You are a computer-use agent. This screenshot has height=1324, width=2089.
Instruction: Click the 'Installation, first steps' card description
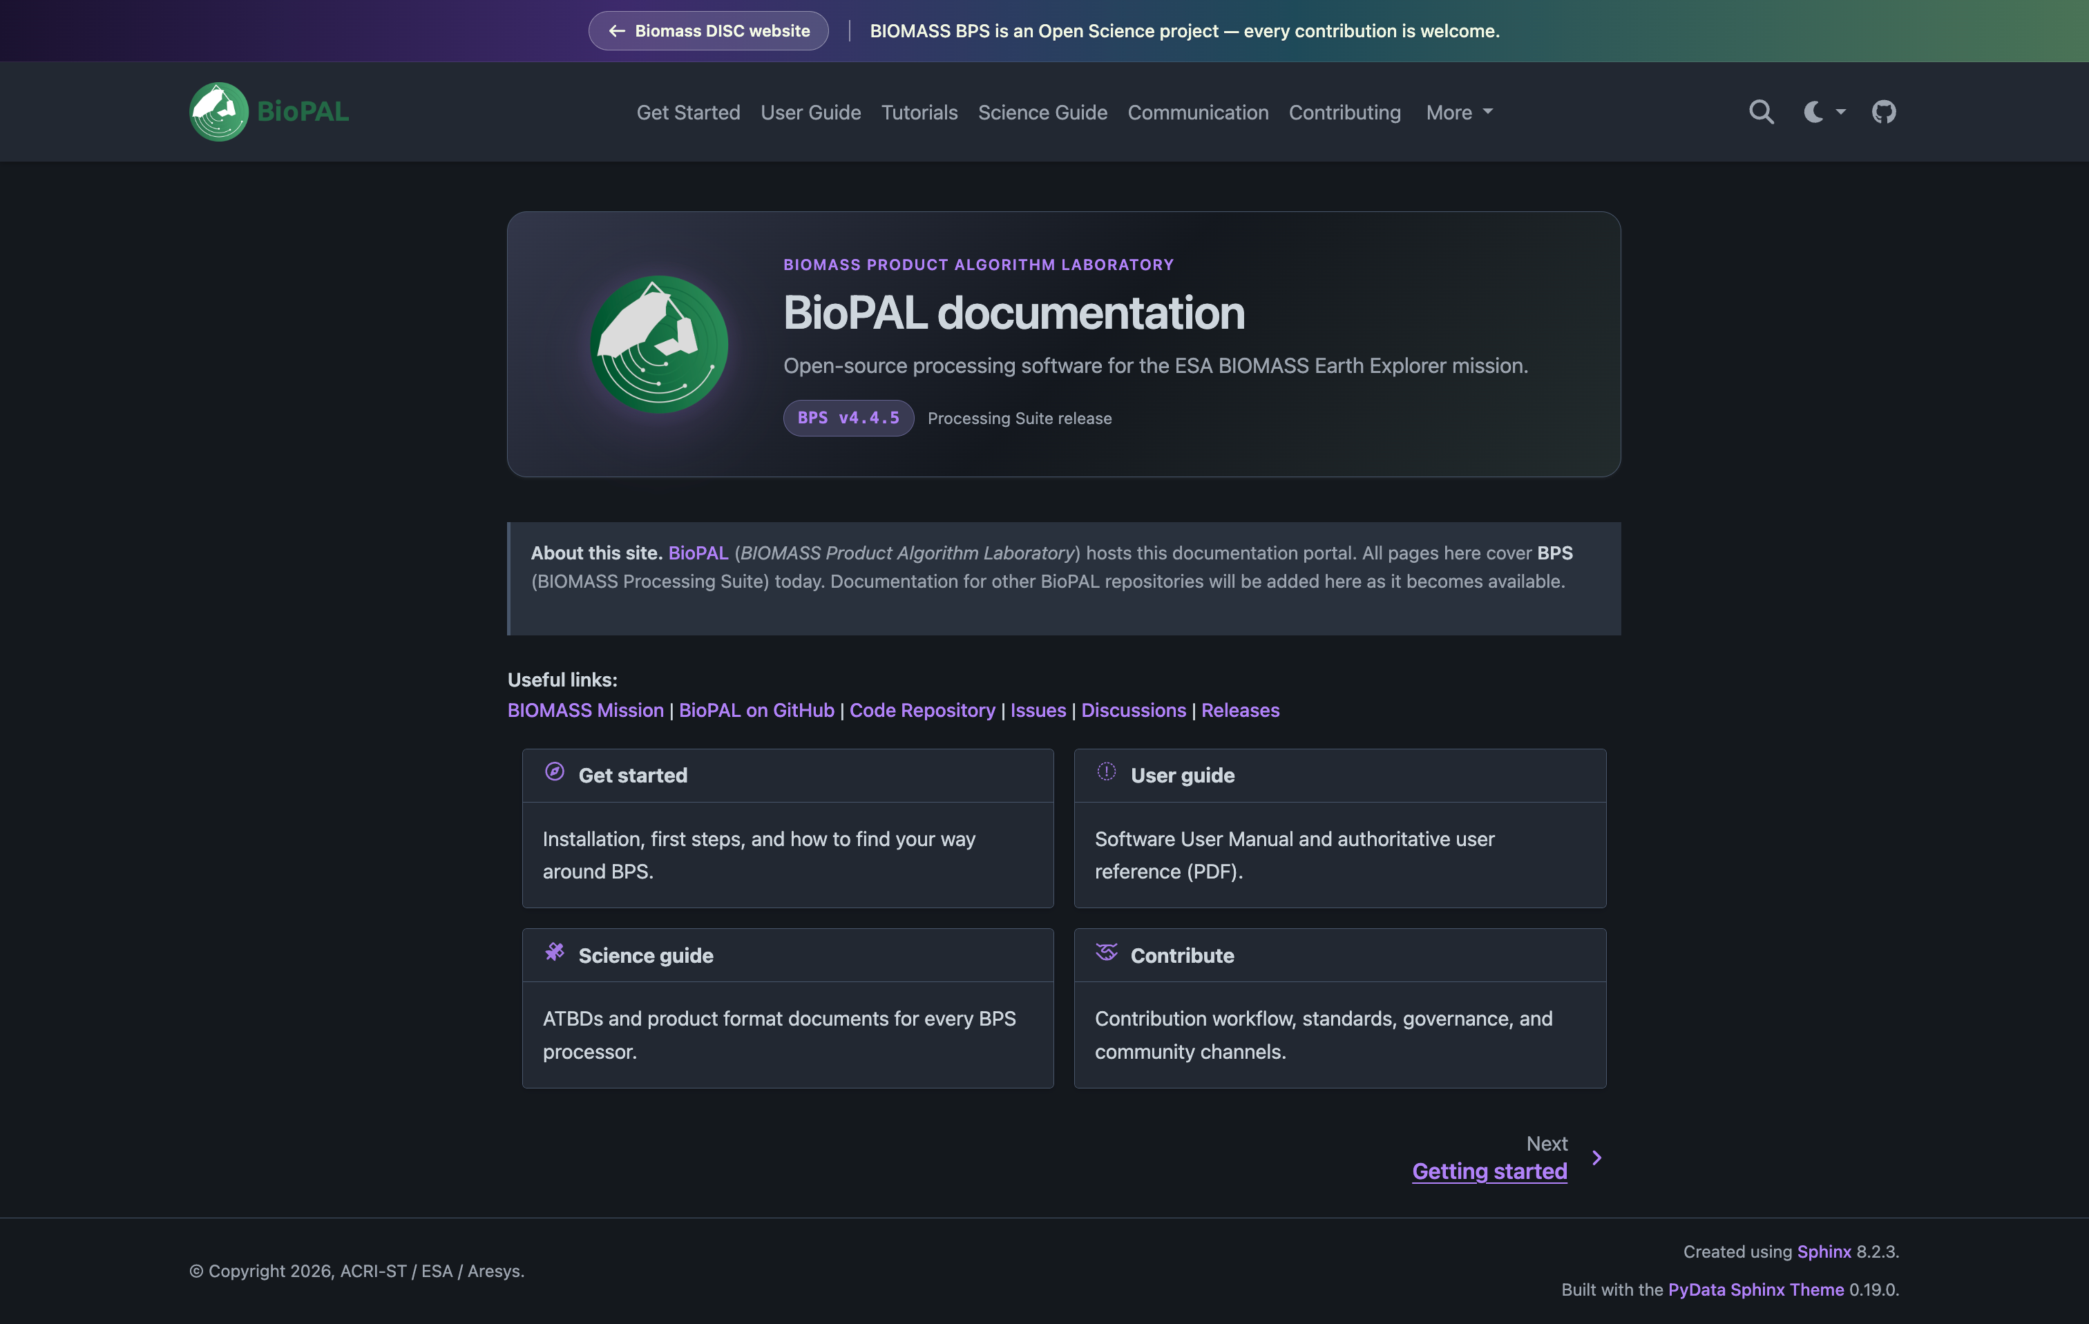pos(759,856)
